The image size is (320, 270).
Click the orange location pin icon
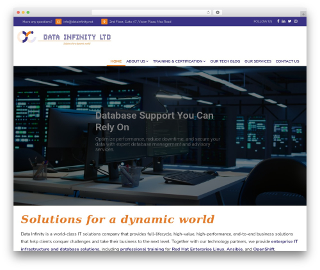pyautogui.click(x=104, y=22)
